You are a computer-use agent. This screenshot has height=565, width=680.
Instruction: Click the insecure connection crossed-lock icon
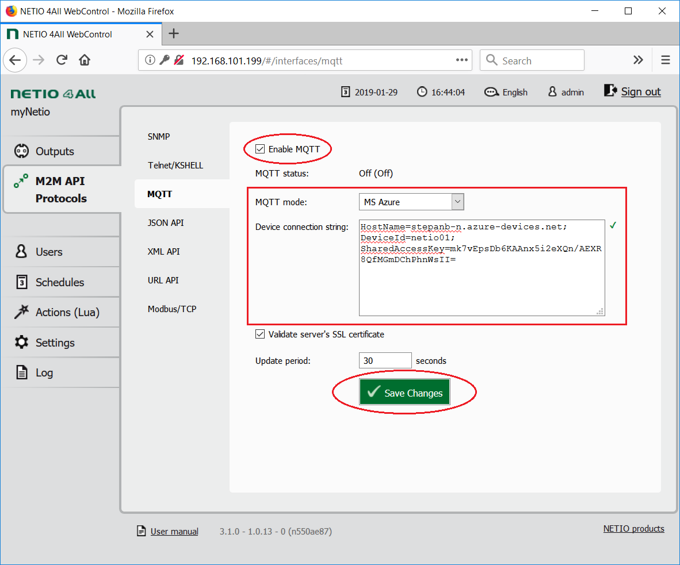[179, 60]
